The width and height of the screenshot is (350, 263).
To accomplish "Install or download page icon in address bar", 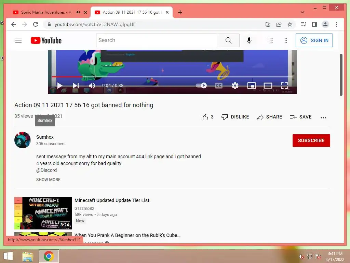I will [268, 24].
